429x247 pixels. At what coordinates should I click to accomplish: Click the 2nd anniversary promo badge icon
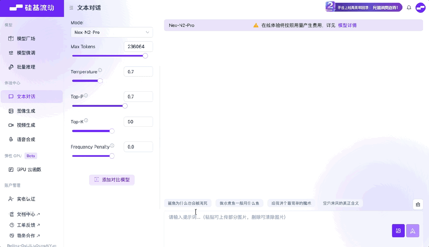[x=330, y=6]
